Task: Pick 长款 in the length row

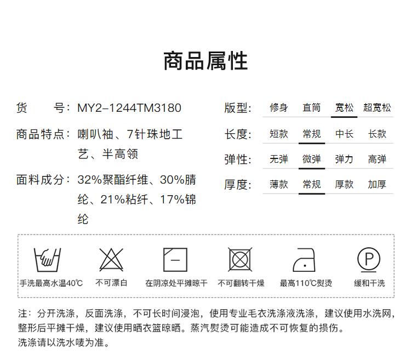Action: point(377,134)
